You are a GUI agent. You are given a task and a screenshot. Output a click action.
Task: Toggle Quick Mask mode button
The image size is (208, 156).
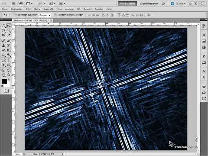[6, 91]
